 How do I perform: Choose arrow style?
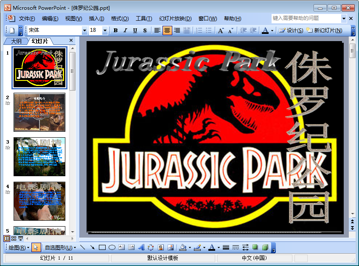pyautogui.click(x=245, y=247)
